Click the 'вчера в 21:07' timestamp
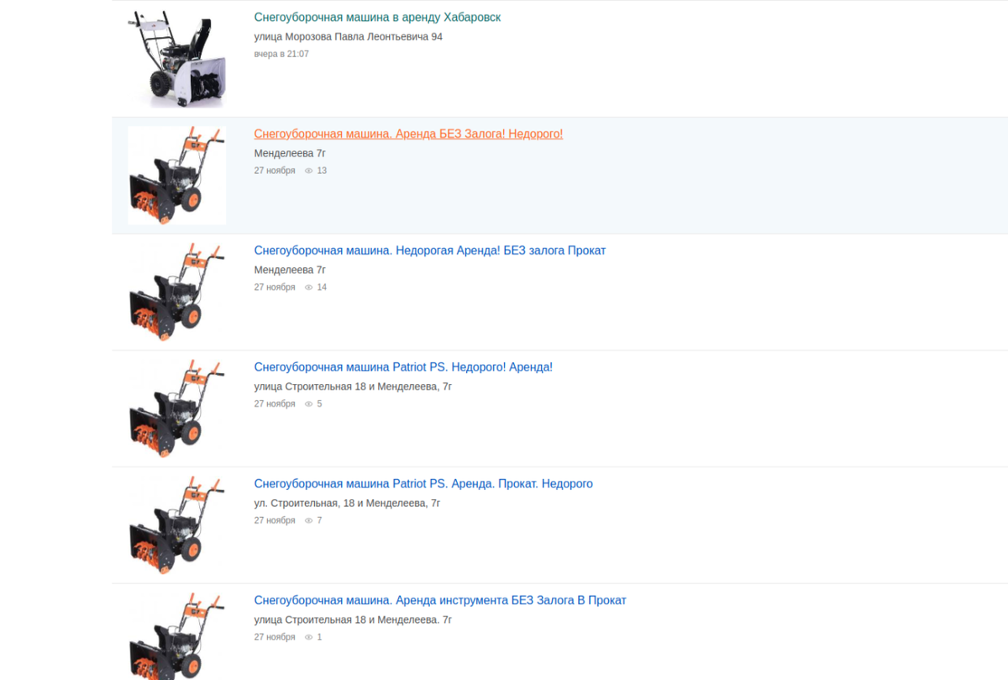Screen dimensions: 1008x680 click(281, 54)
